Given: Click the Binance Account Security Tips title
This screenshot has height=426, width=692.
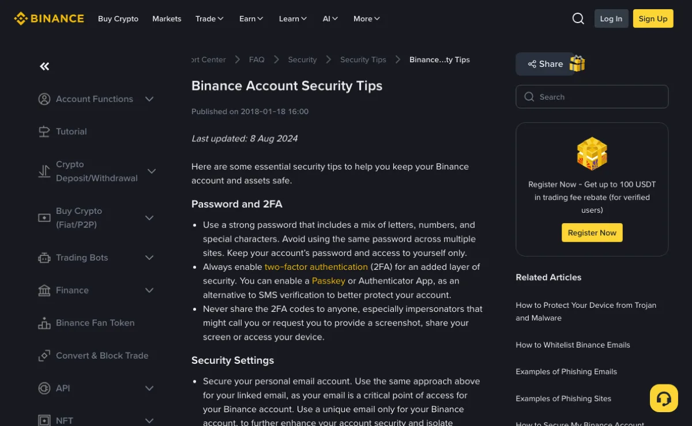Looking at the screenshot, I should [x=287, y=86].
